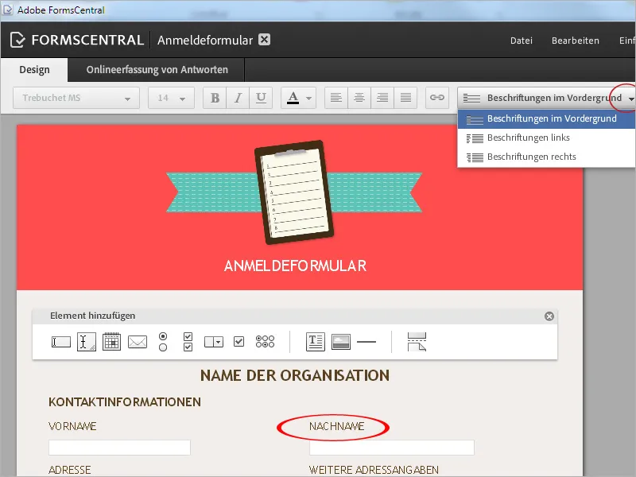The image size is (636, 477).
Task: Switch to Onlineerfassung von Antworten tab
Action: point(157,70)
